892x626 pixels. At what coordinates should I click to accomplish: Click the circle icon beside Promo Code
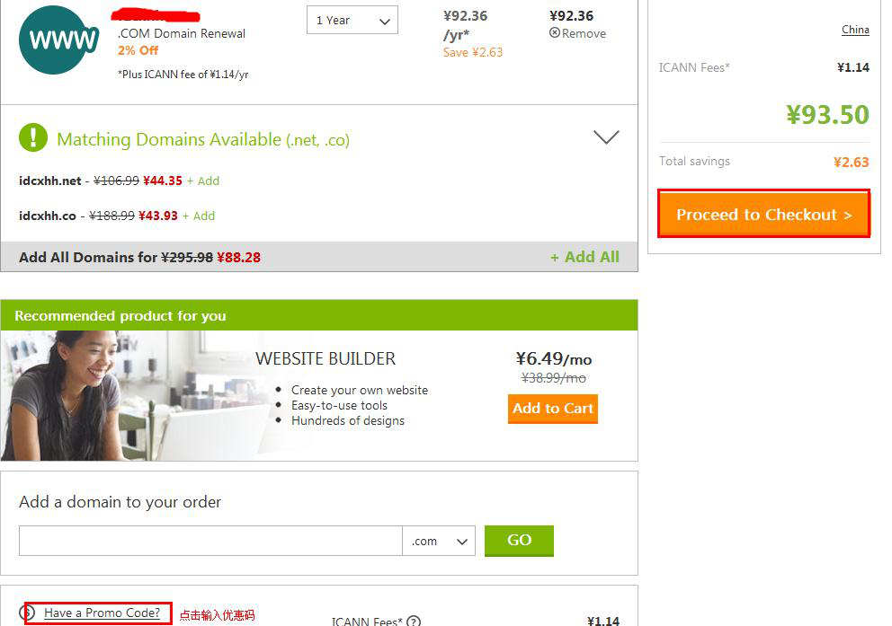27,613
